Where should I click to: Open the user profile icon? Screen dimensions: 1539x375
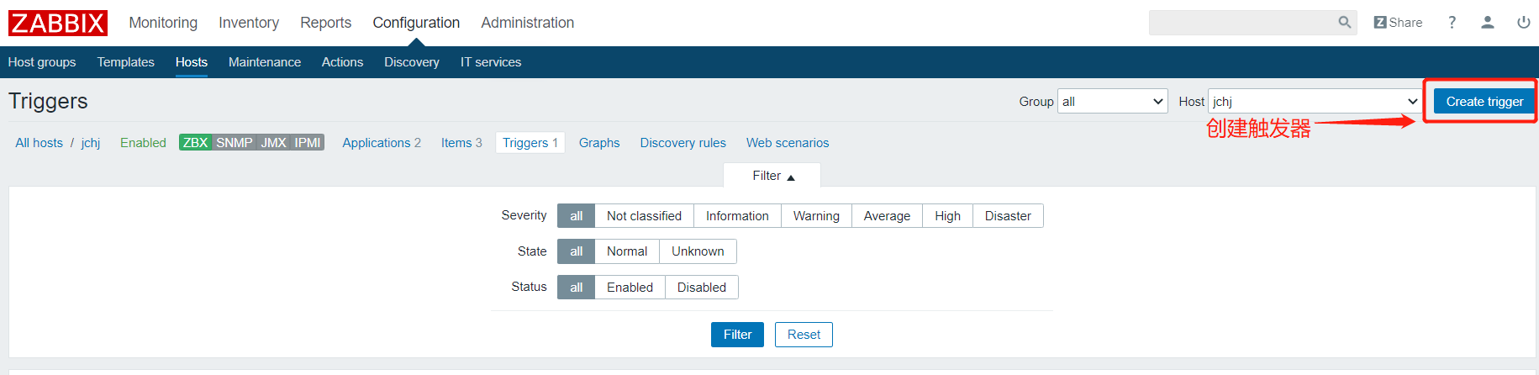pyautogui.click(x=1488, y=23)
